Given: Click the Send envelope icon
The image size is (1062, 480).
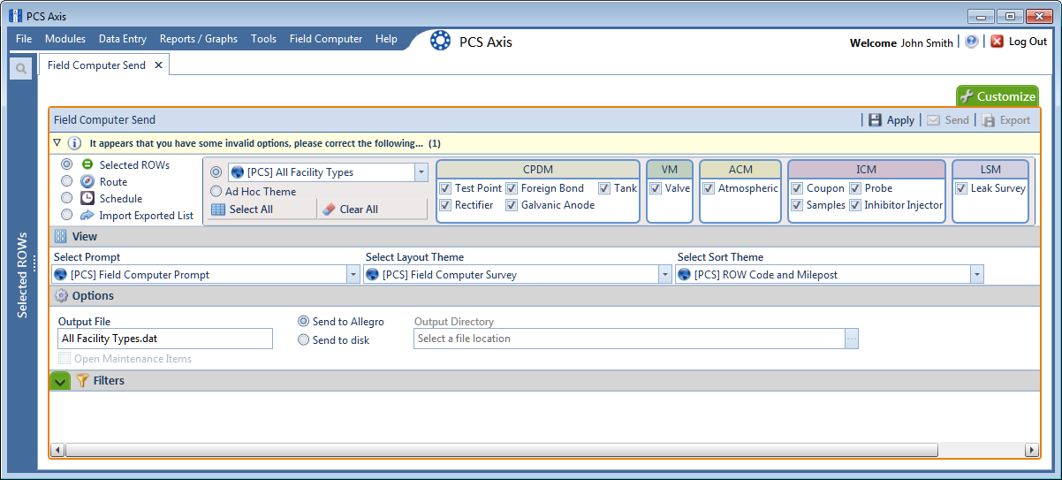Looking at the screenshot, I should pyautogui.click(x=933, y=120).
